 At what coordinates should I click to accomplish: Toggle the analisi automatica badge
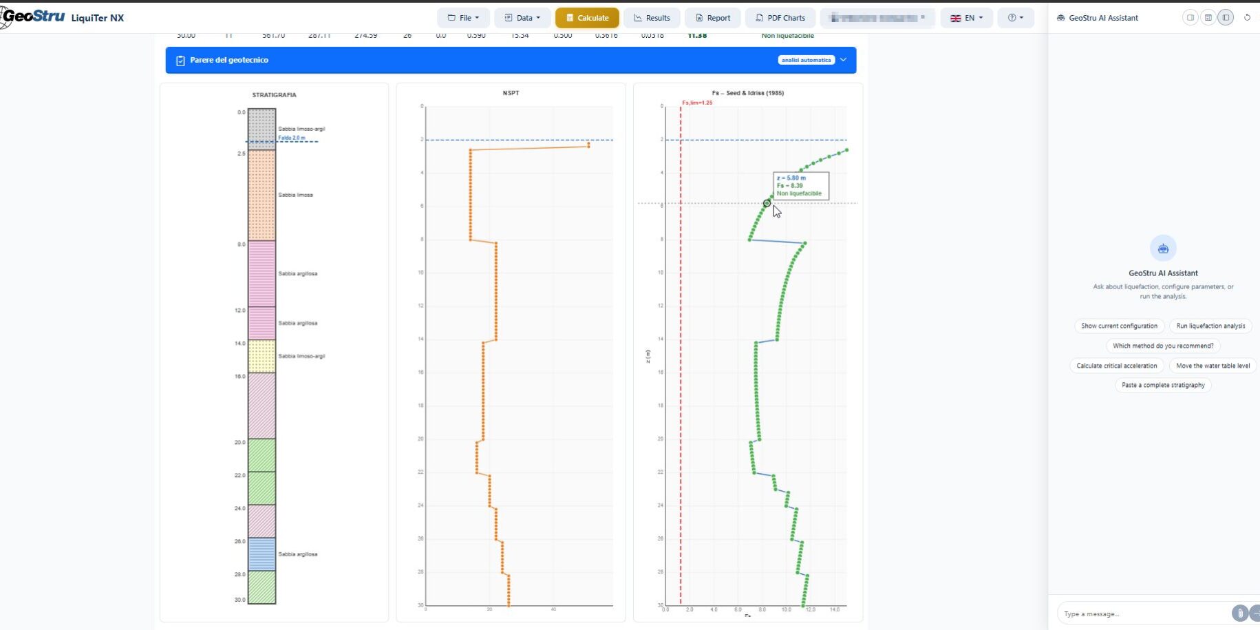[807, 60]
